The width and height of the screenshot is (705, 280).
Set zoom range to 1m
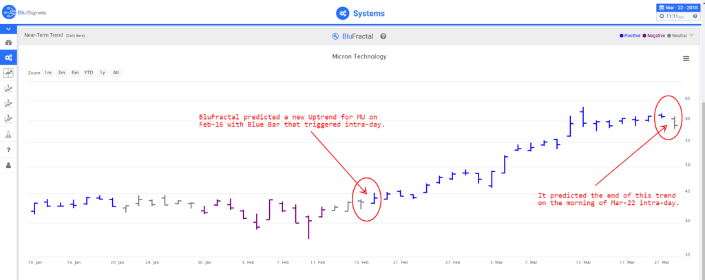48,72
